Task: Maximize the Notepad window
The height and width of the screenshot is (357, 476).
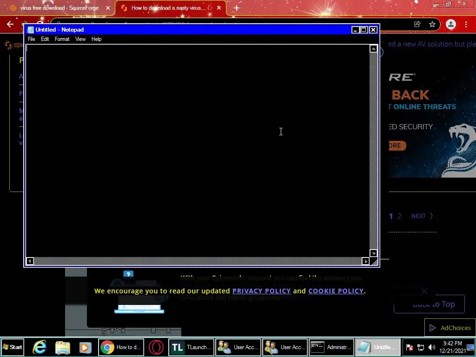Action: pos(364,30)
